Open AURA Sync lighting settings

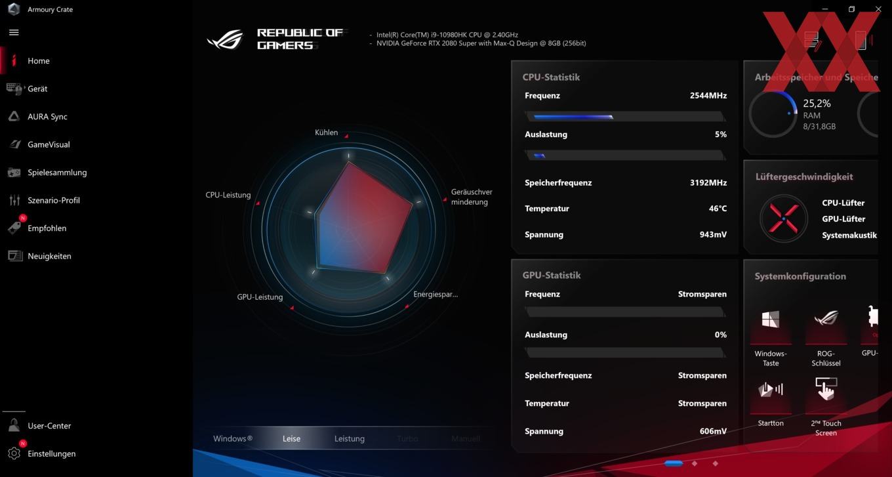[47, 117]
